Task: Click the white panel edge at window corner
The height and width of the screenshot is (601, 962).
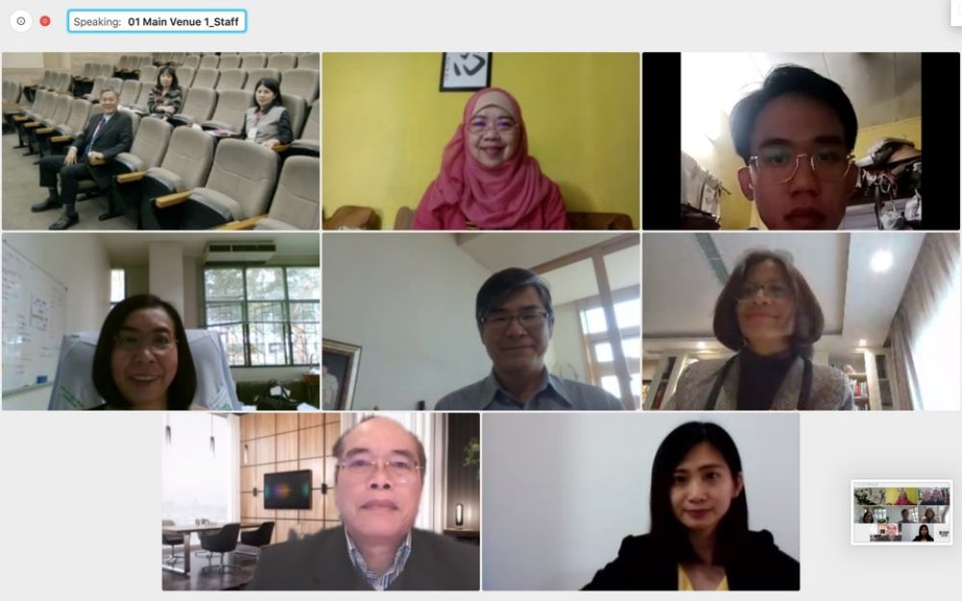Action: (x=956, y=13)
